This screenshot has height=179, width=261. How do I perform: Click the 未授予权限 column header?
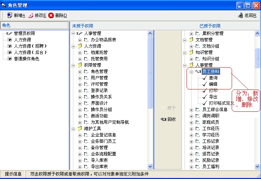(83, 26)
